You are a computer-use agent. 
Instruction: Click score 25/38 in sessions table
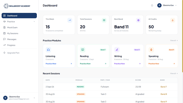point(138,87)
